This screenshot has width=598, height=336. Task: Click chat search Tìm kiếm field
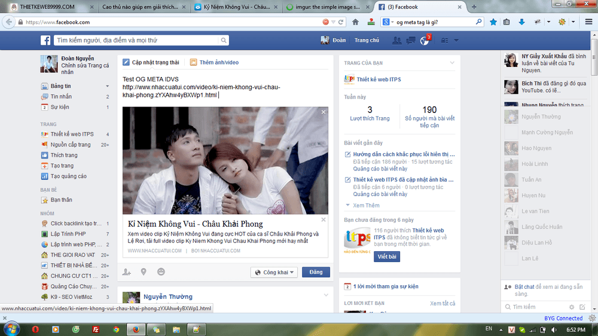(536, 307)
